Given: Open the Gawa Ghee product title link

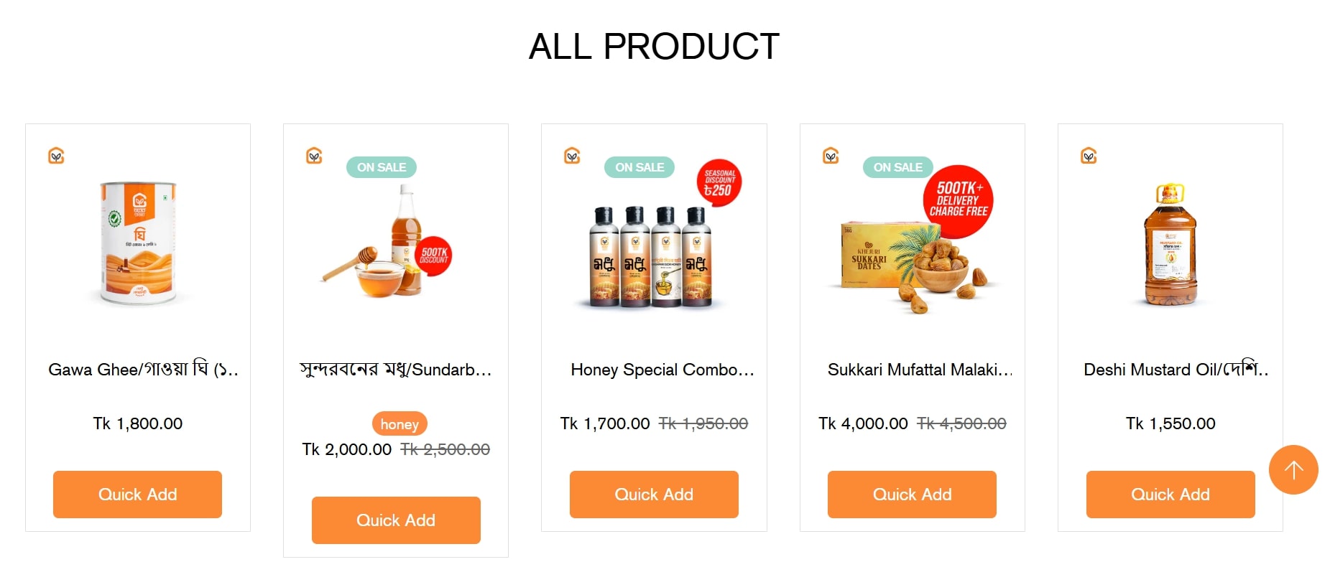Looking at the screenshot, I should pyautogui.click(x=142, y=370).
